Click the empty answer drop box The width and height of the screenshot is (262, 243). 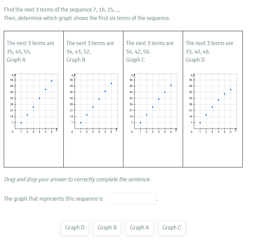click(131, 198)
